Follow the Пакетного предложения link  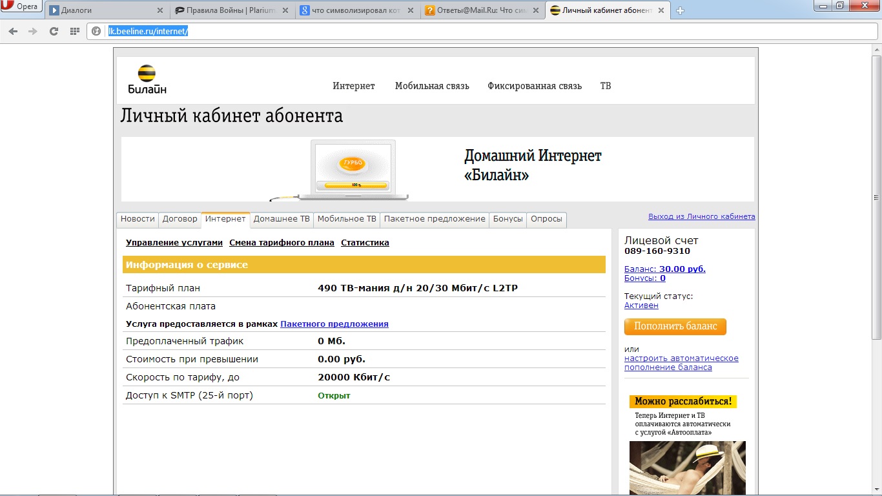334,324
